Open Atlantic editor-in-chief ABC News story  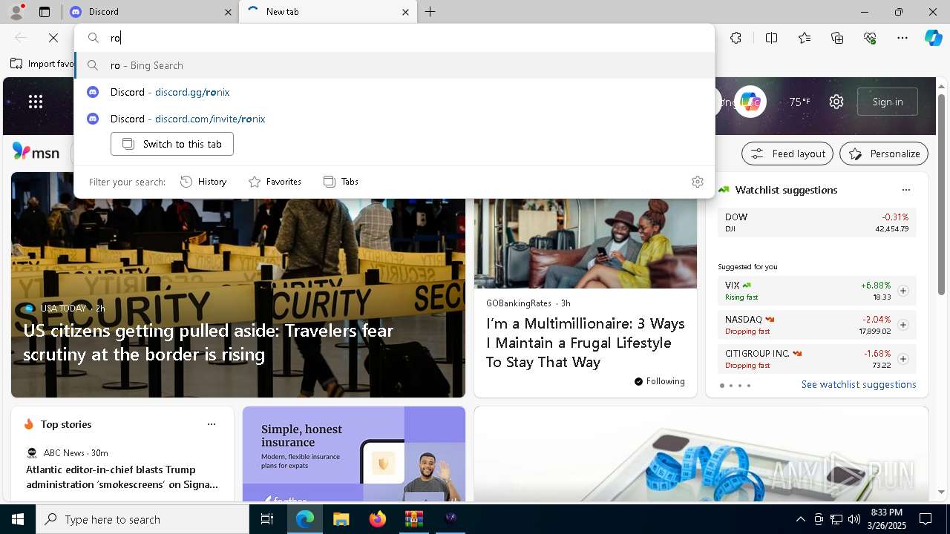122,477
